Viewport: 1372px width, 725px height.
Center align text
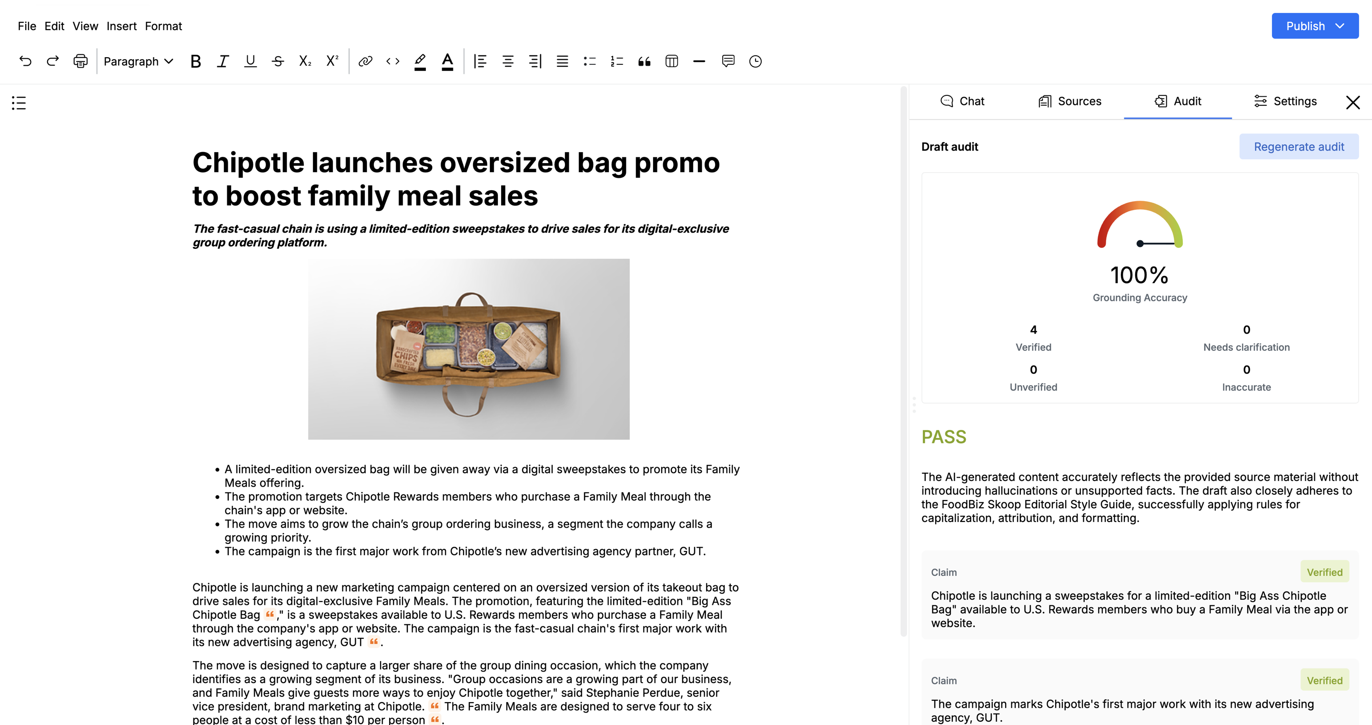507,61
